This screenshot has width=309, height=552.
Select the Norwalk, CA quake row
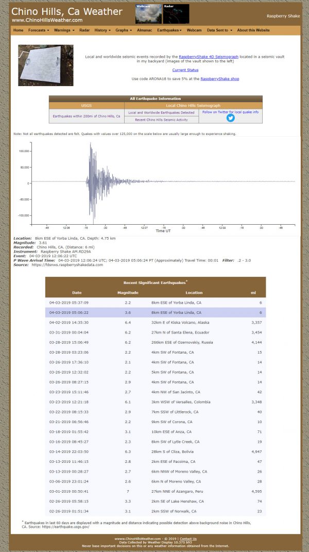click(x=156, y=511)
